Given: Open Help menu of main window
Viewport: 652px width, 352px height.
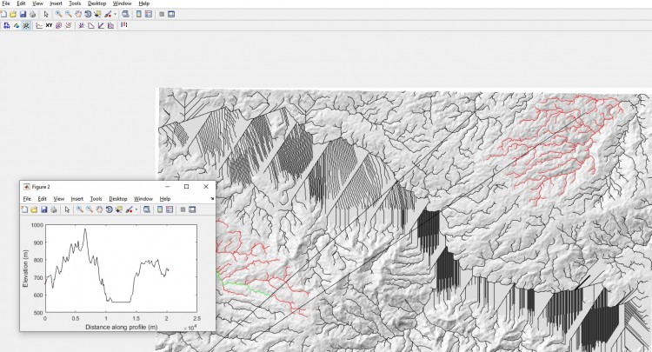Looking at the screenshot, I should [x=143, y=3].
